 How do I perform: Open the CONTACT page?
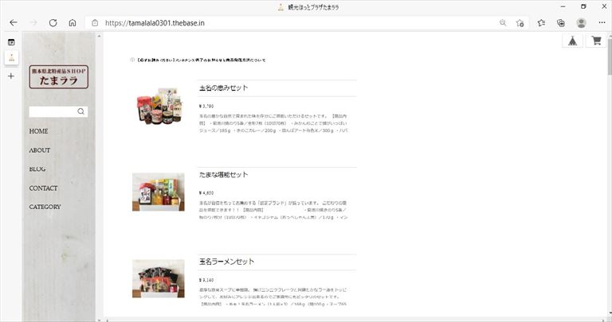(x=43, y=188)
